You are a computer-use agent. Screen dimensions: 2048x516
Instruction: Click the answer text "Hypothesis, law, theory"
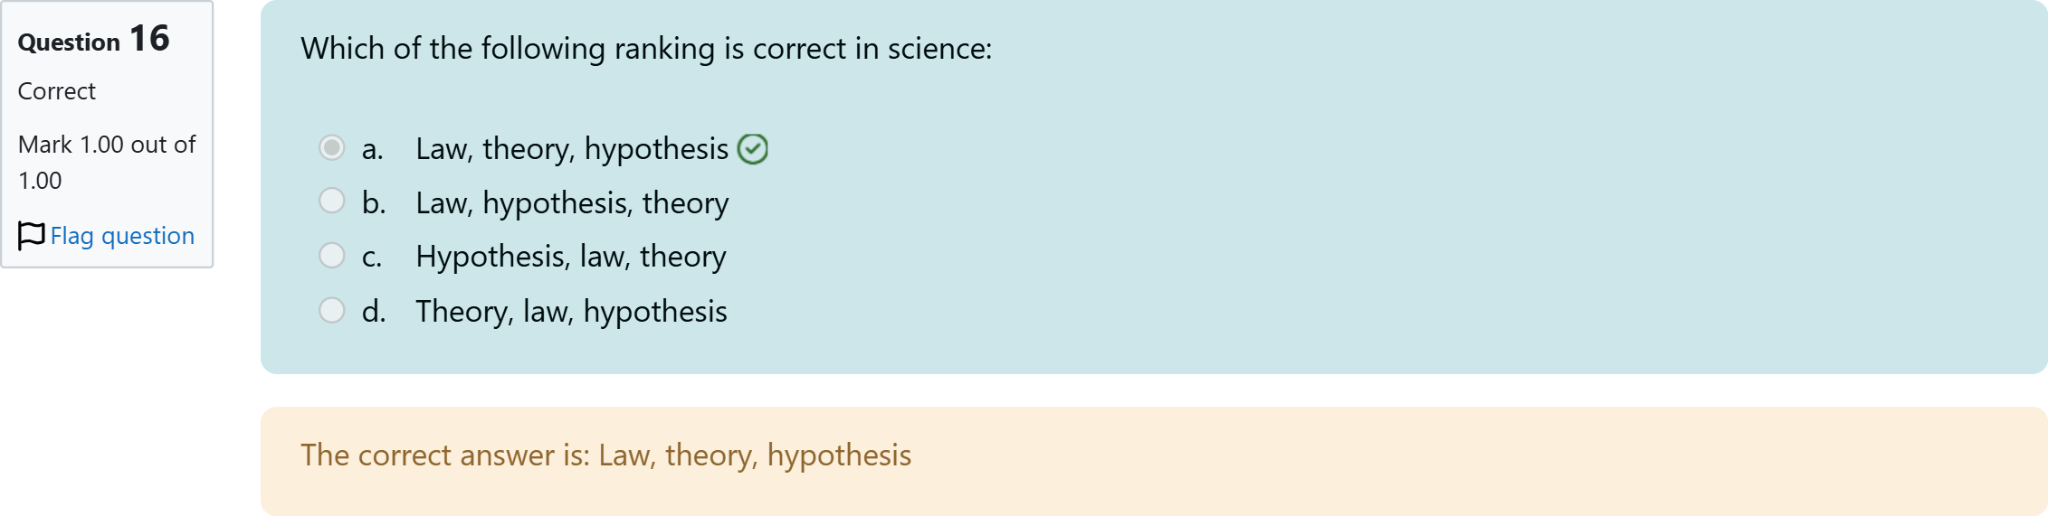(571, 258)
